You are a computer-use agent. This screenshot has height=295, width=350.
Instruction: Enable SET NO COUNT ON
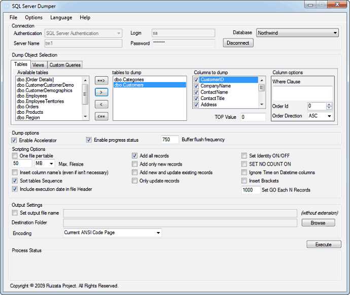pos(244,164)
